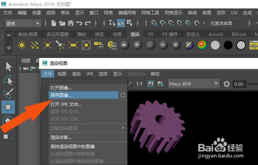Toggle select by object type mode
The height and width of the screenshot is (165, 258).
[121, 23]
